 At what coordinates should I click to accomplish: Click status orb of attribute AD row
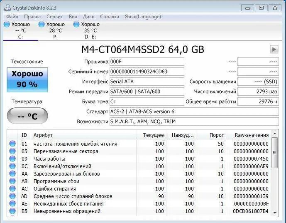click(x=12, y=196)
